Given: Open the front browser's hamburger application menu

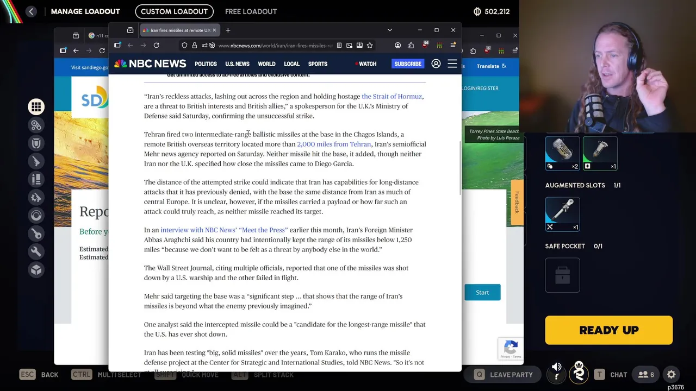Looking at the screenshot, I should pyautogui.click(x=453, y=46).
